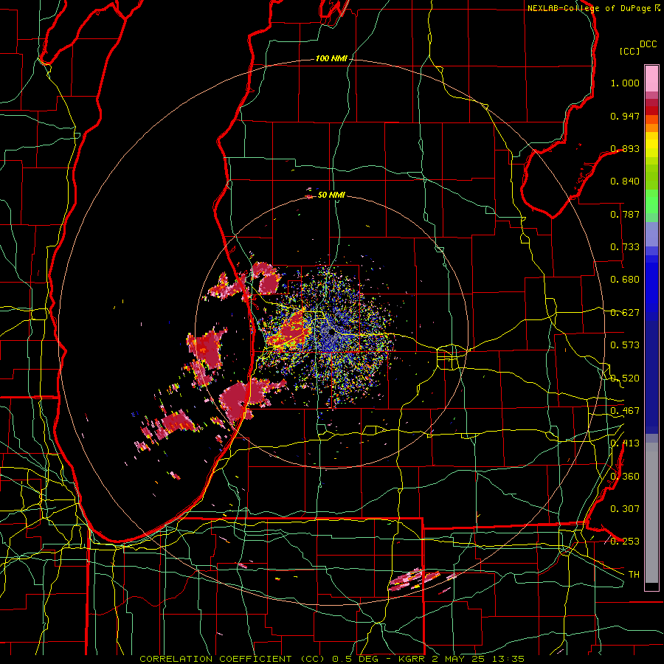The image size is (664, 664).
Task: Pick the lavender swatch above 0.733
Action: pos(651,234)
